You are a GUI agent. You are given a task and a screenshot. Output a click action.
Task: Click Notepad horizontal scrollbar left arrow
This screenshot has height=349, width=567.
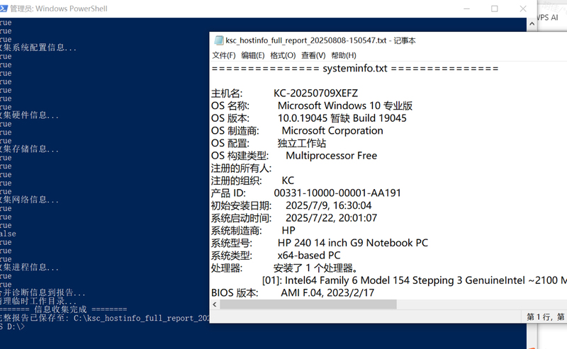(x=215, y=304)
